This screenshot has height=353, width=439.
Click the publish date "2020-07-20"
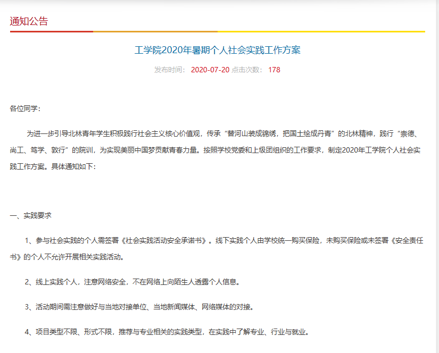210,70
